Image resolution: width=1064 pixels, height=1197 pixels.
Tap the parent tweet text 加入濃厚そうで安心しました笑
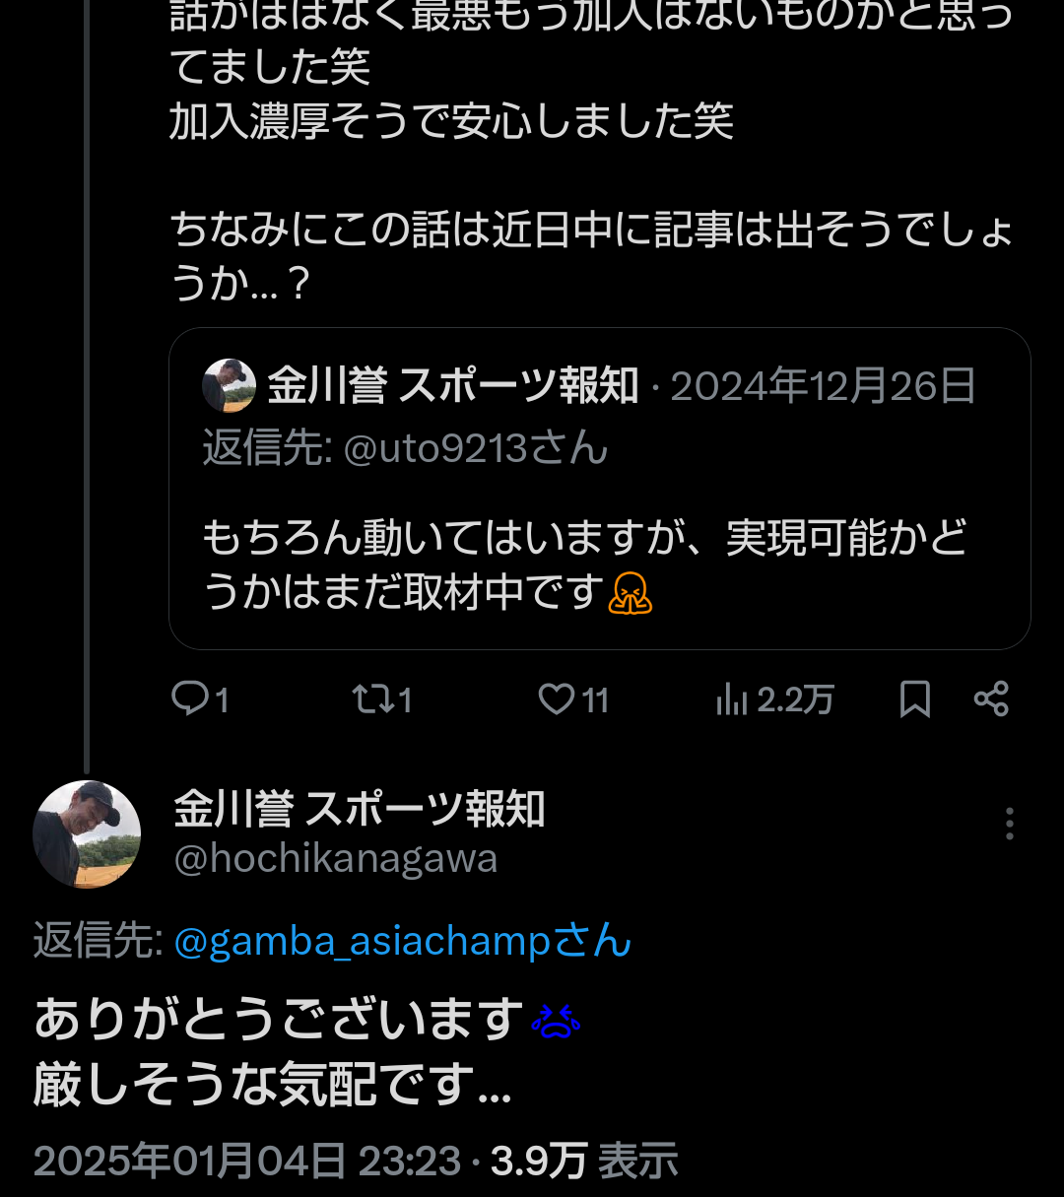pyautogui.click(x=451, y=122)
